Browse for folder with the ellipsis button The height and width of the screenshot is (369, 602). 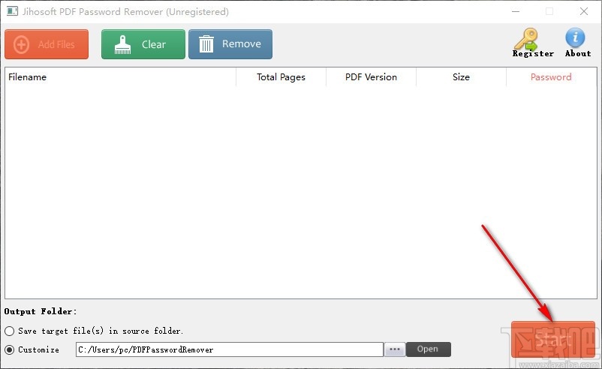[x=395, y=349]
